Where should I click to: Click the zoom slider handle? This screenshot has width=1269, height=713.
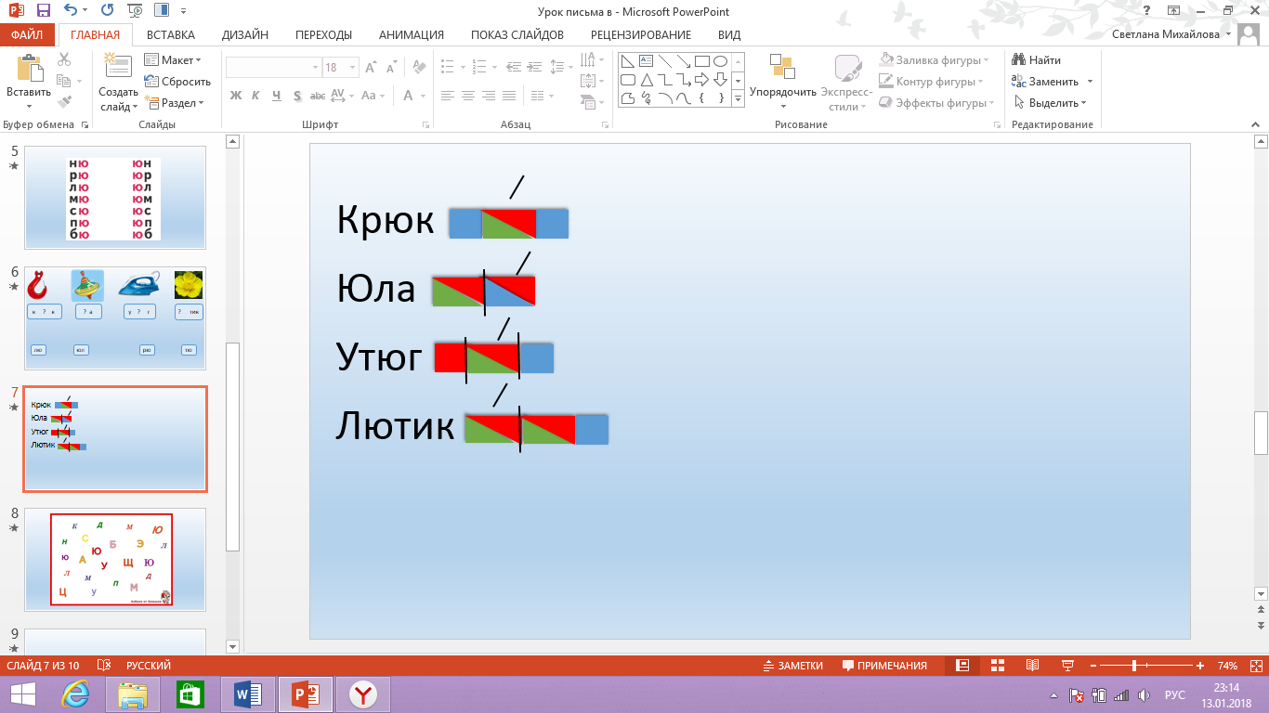[x=1134, y=666]
